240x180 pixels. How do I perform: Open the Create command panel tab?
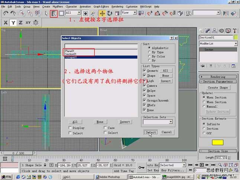201,31
